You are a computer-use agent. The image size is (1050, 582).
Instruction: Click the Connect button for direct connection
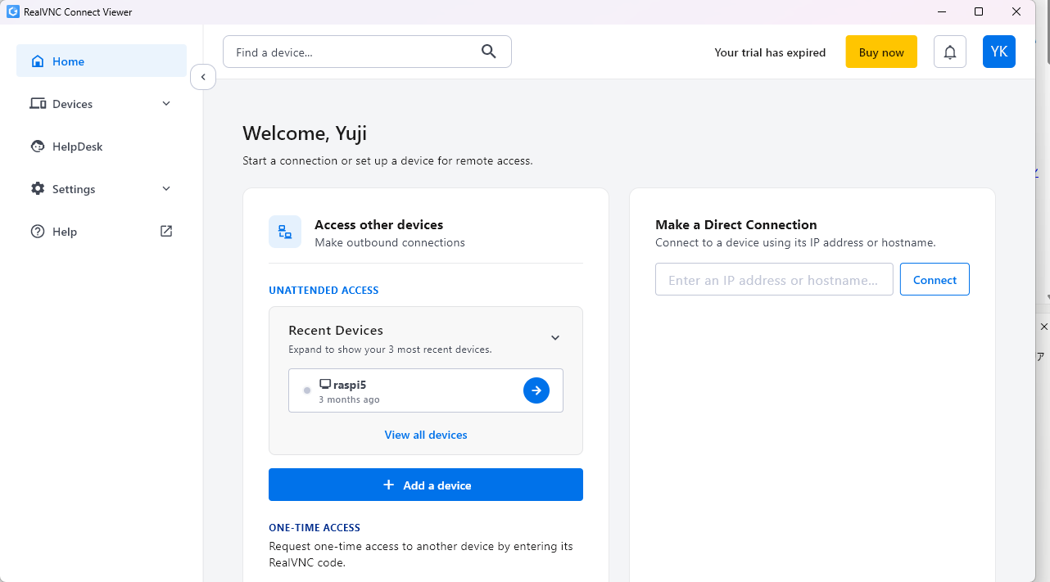coord(935,279)
